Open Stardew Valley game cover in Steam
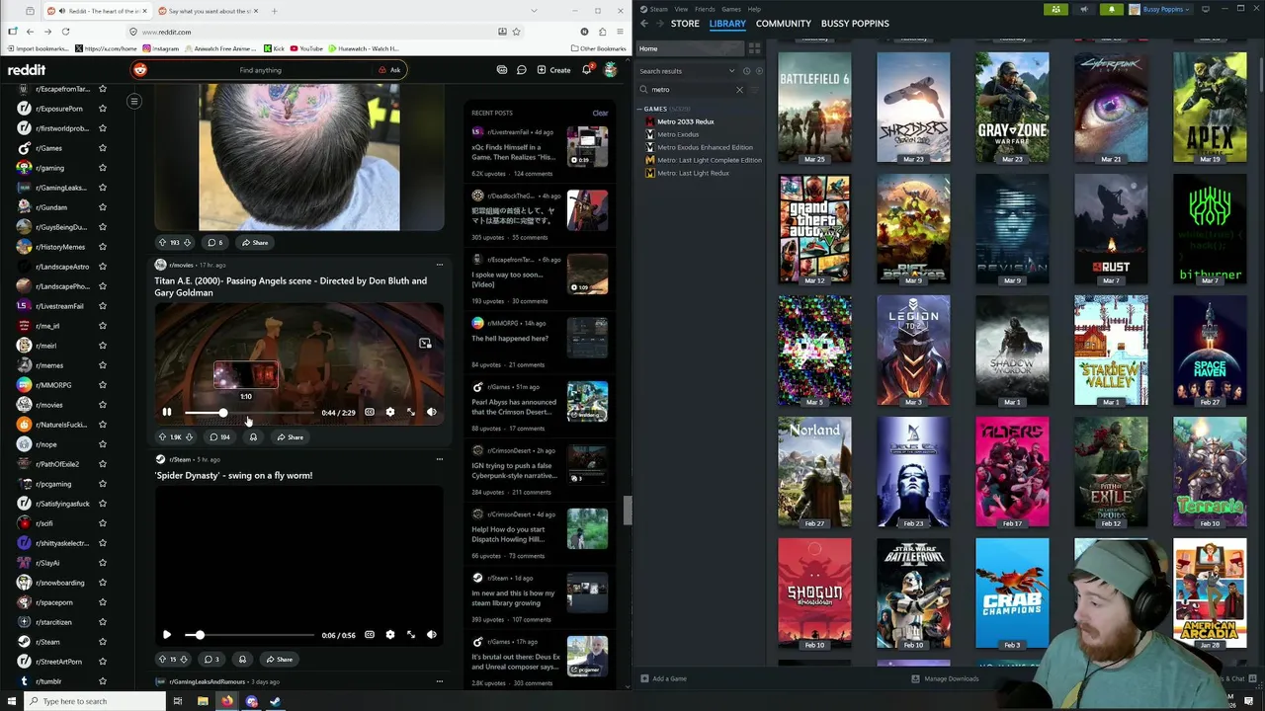The image size is (1265, 711). pyautogui.click(x=1111, y=350)
